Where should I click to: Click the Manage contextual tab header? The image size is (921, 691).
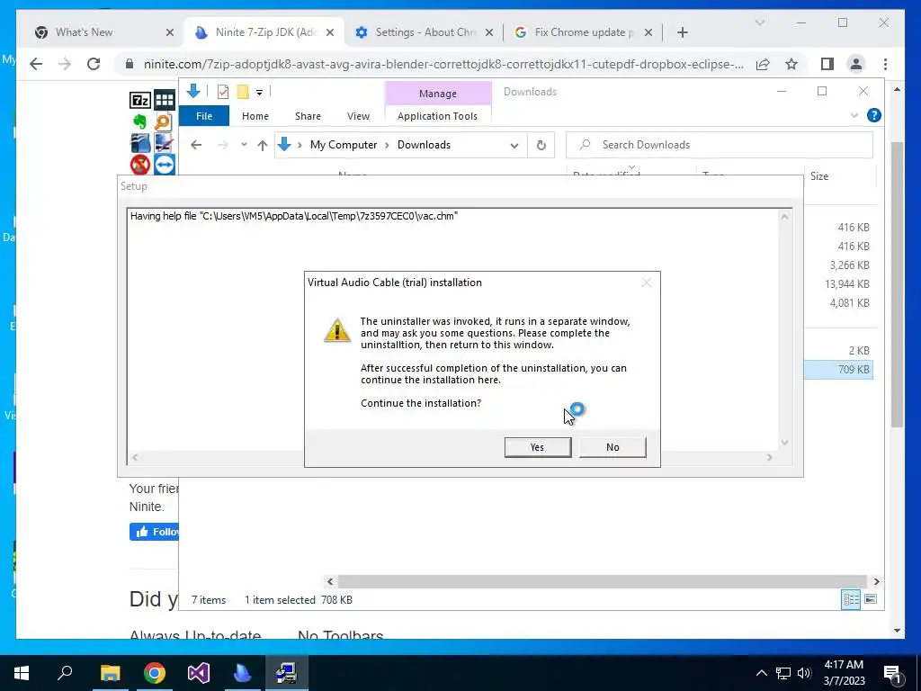point(438,94)
